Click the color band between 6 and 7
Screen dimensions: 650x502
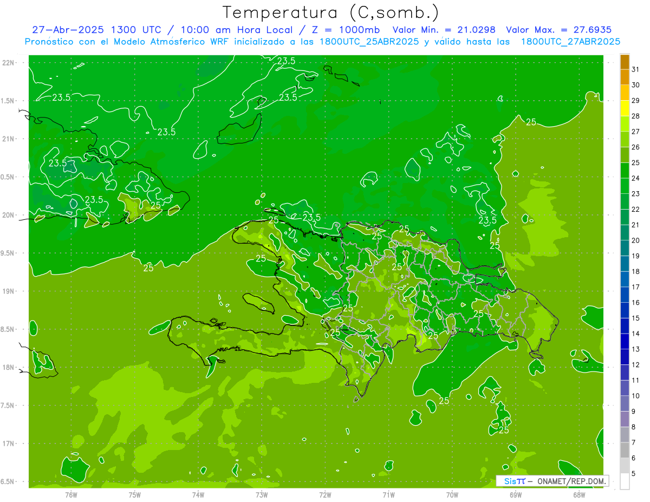tap(625, 450)
